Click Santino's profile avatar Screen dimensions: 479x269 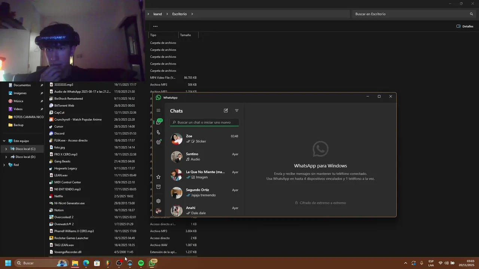177,157
